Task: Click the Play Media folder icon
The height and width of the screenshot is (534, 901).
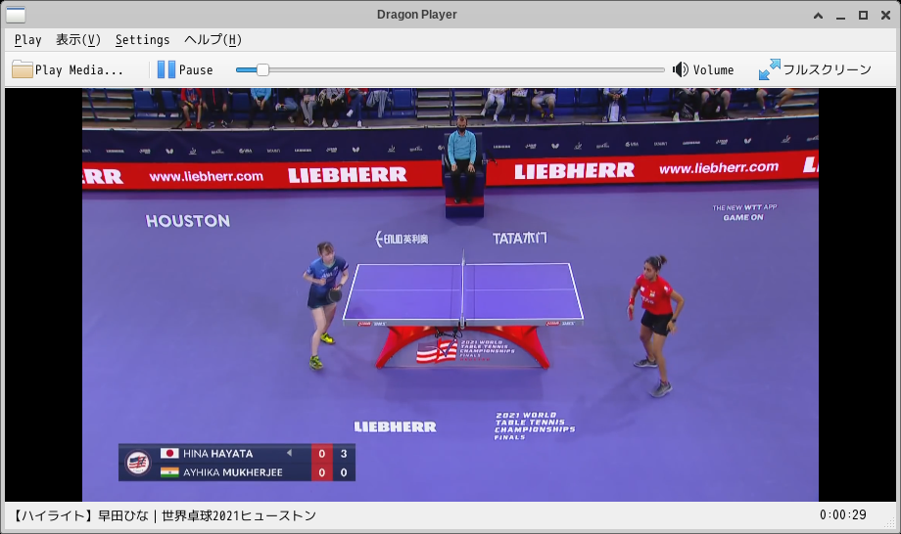Action: (x=22, y=69)
